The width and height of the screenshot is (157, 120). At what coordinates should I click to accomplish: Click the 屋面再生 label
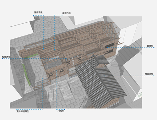(x=149, y=74)
